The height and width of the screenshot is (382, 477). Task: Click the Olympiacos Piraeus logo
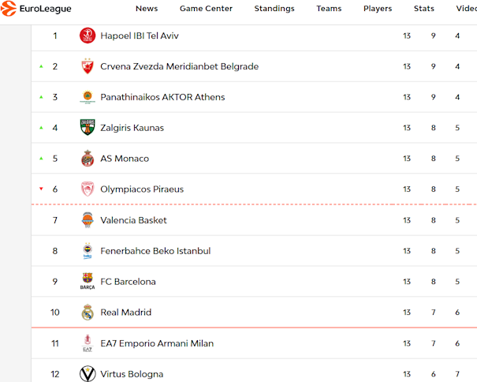(88, 189)
